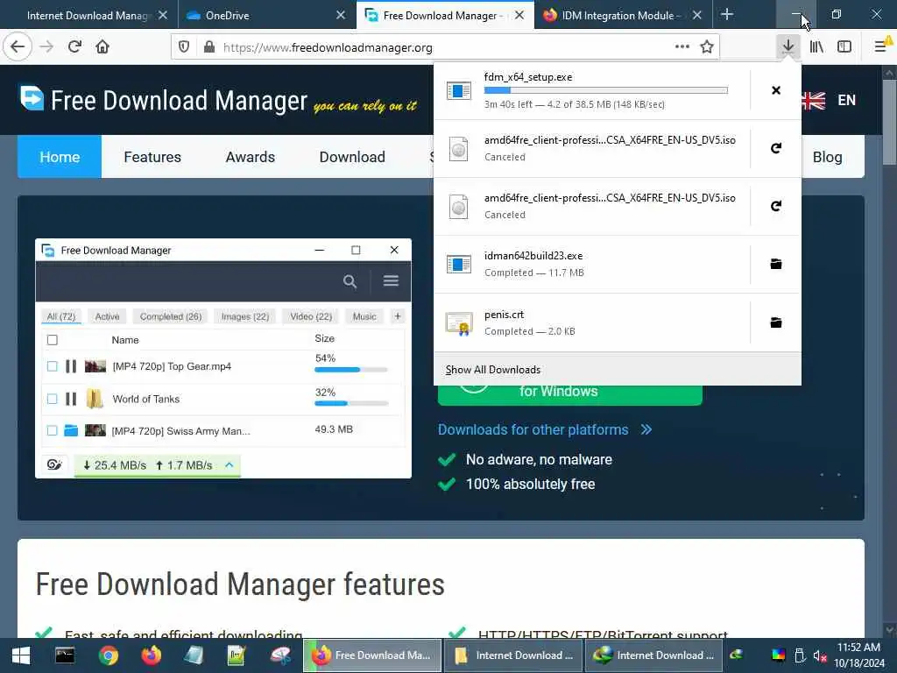Viewport: 897px width, 673px height.
Task: Open the Internet Download Manager app taskbar button
Action: click(654, 655)
